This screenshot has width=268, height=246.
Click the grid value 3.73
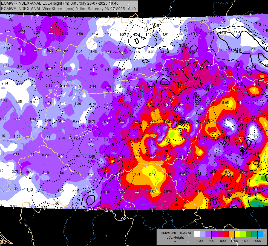click(15, 171)
